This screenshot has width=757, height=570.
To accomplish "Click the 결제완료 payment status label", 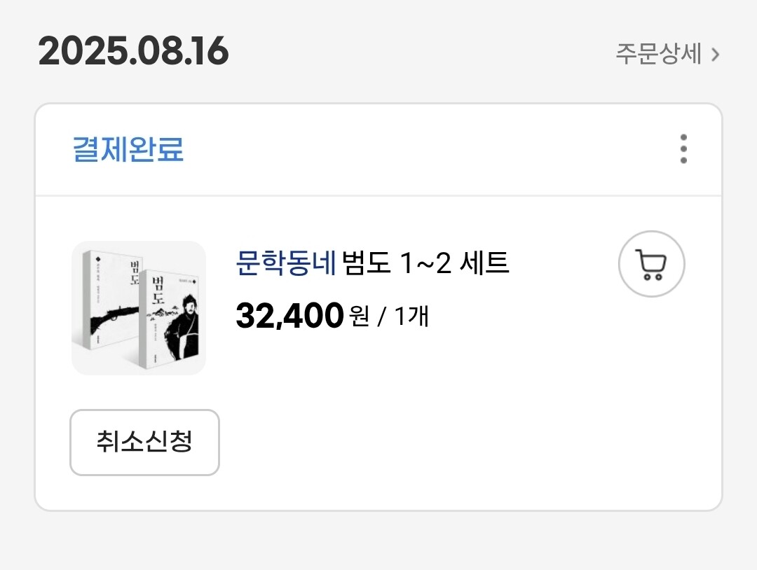I will [128, 149].
